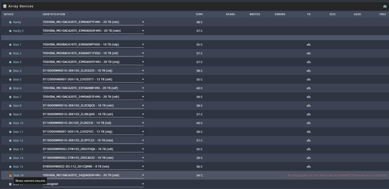Click the Parity status dot icon

[x=10, y=22]
